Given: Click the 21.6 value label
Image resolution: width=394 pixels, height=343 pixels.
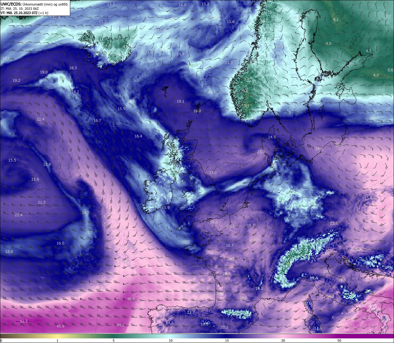Looking at the screenshot, I should 35,179.
